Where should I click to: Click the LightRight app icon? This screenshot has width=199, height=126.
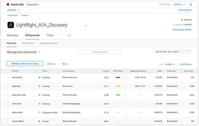coord(11,25)
